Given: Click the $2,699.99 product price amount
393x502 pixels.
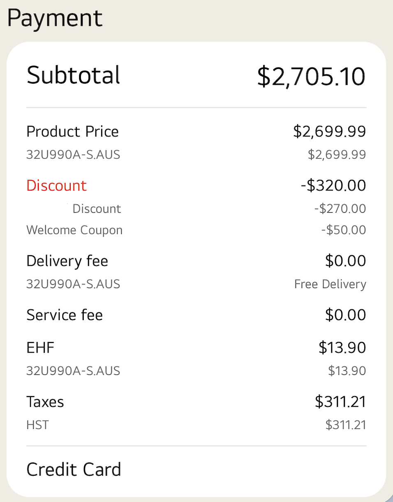Looking at the screenshot, I should (329, 131).
